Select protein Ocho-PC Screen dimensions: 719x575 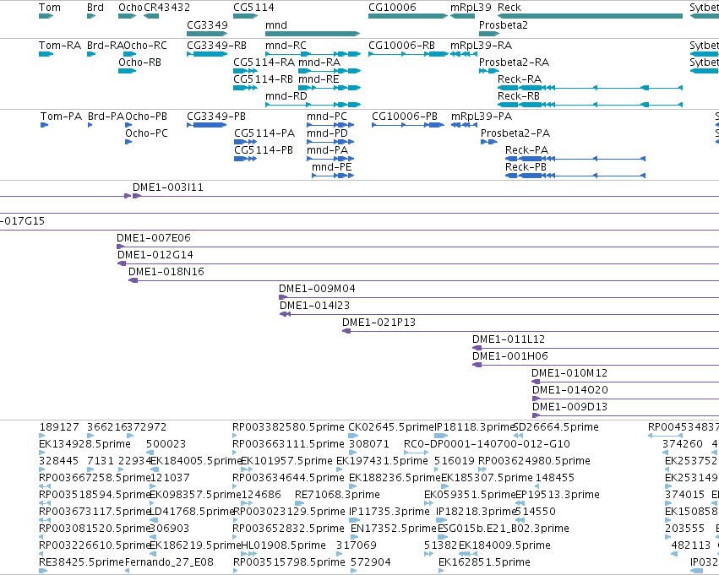(128, 142)
